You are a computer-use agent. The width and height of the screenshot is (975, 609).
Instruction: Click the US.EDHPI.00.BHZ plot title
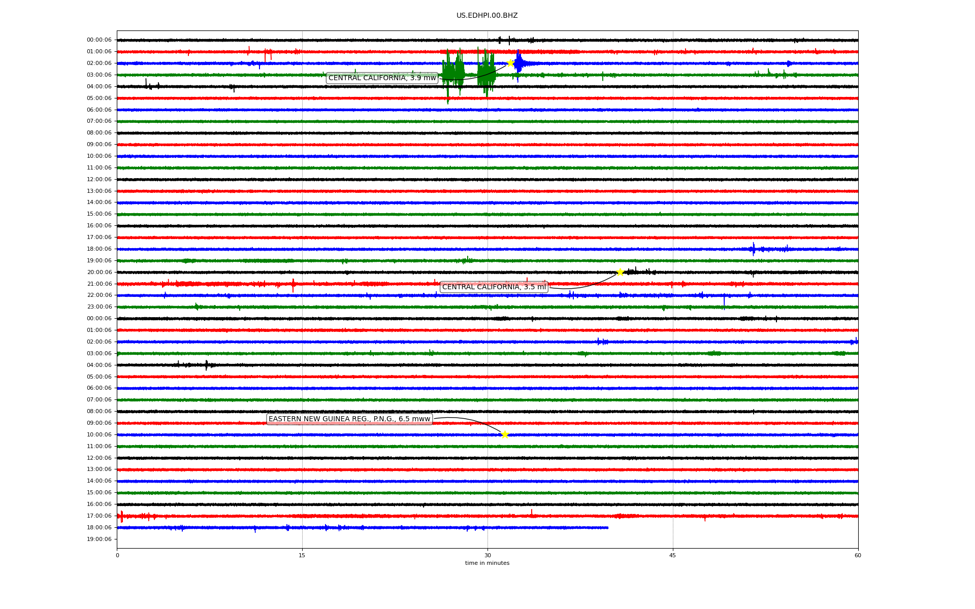[487, 16]
